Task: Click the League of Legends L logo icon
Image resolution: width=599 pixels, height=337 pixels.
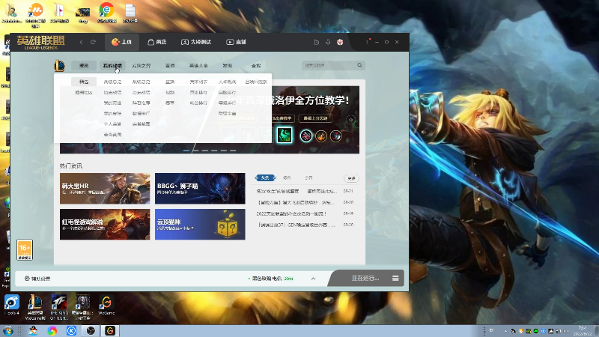Action: 60,66
